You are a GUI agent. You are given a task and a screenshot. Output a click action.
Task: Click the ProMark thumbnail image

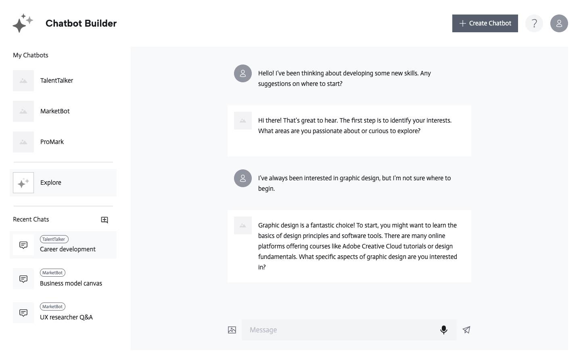pos(23,142)
